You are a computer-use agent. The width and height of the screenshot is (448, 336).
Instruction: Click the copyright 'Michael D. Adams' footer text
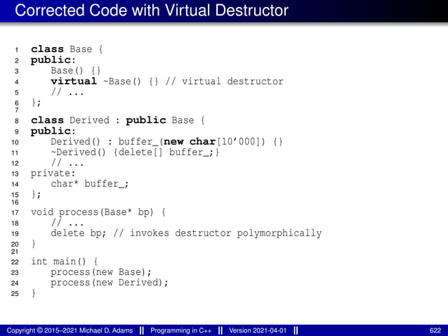70,330
